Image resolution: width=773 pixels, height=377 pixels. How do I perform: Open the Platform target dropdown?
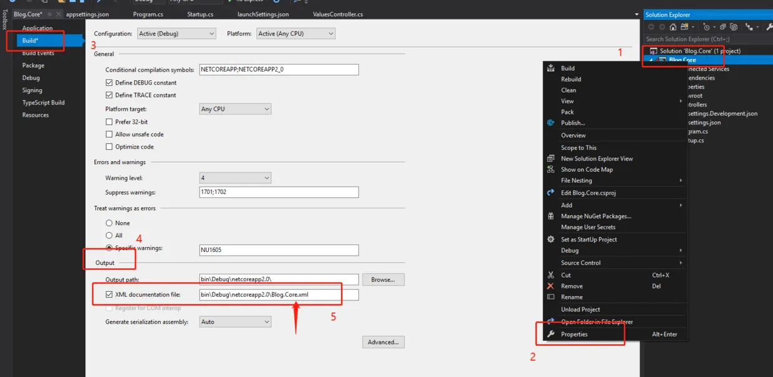pyautogui.click(x=235, y=109)
